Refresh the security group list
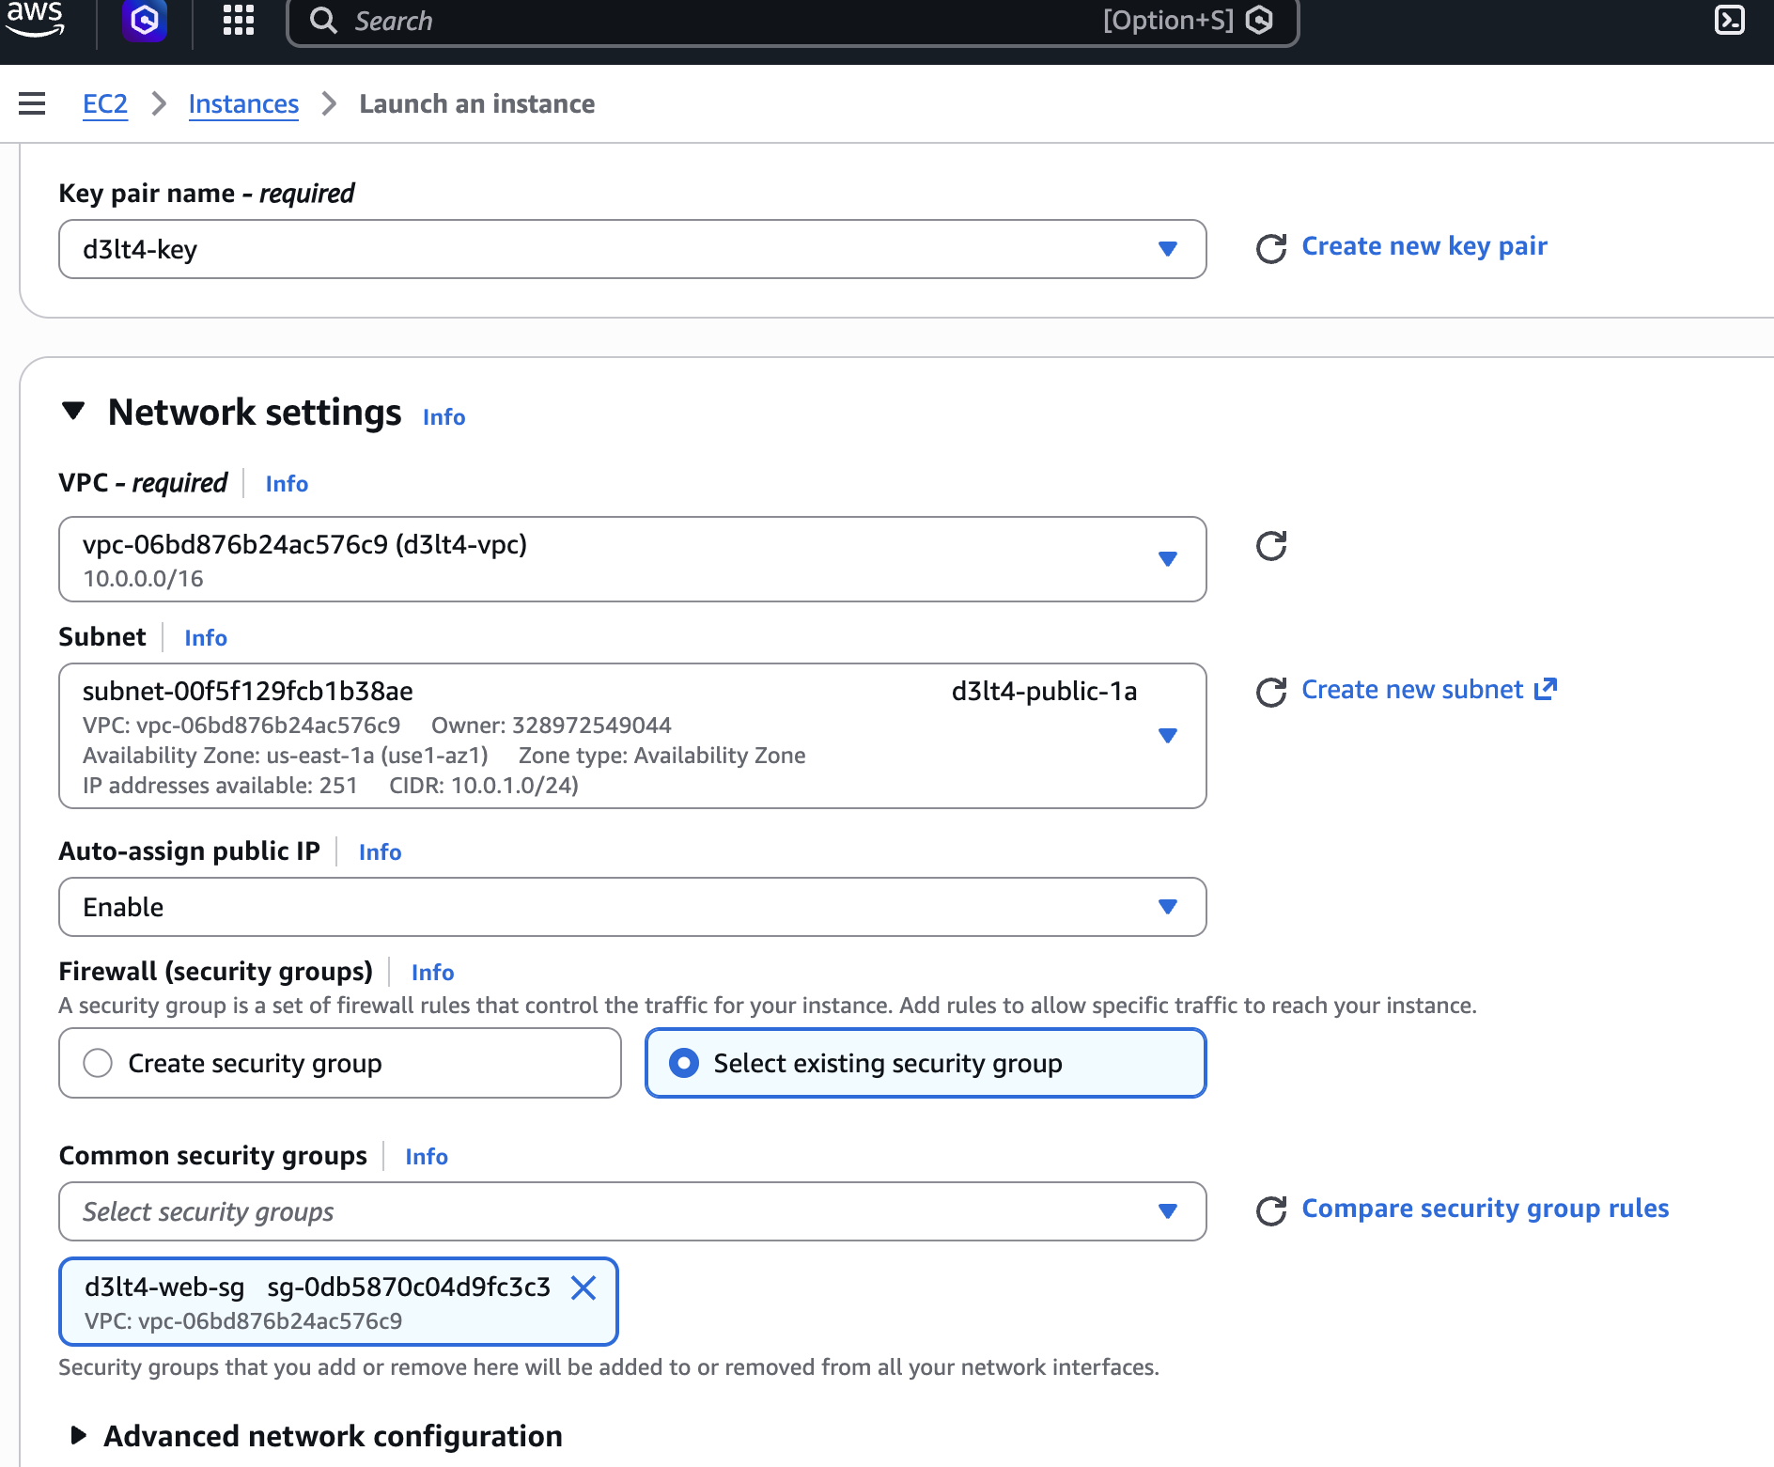 pyautogui.click(x=1270, y=1211)
